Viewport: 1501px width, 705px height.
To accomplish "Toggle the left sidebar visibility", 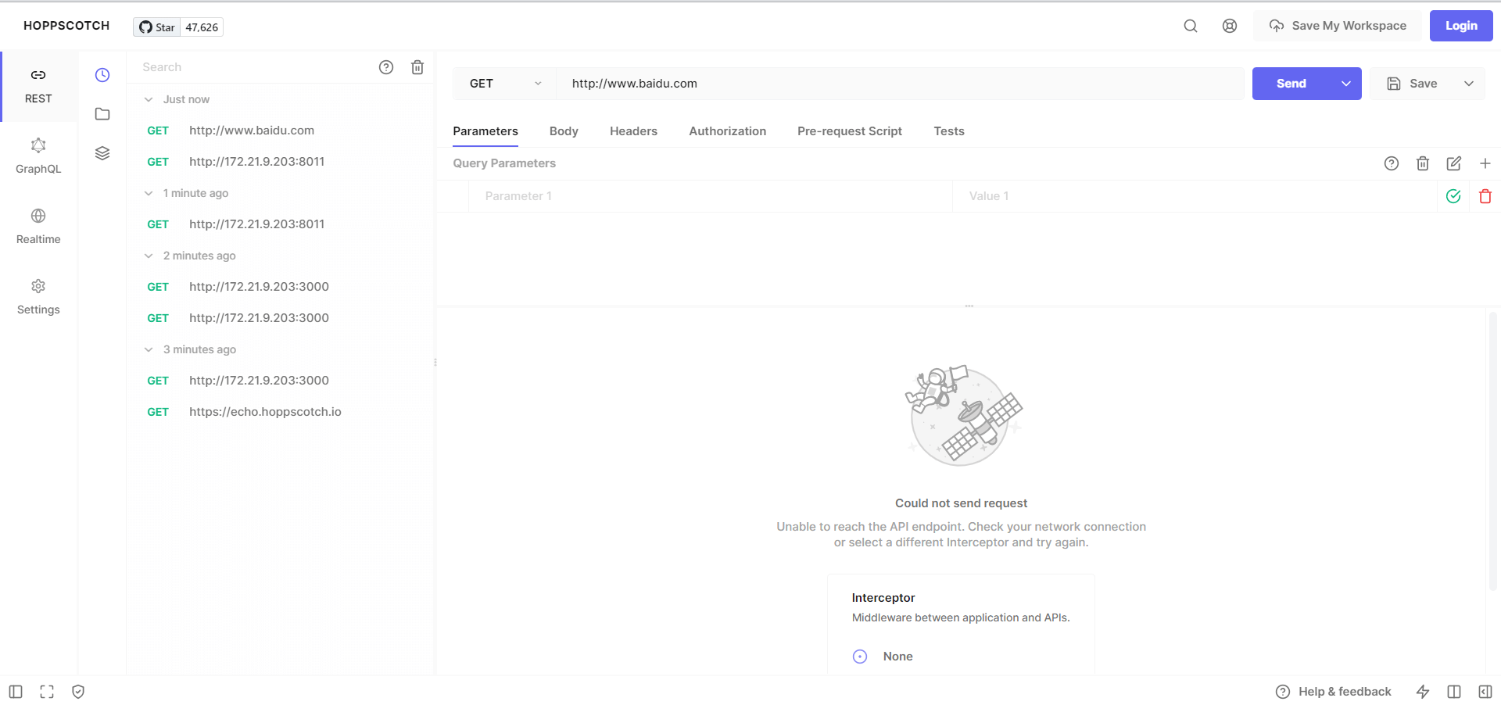I will point(14,691).
